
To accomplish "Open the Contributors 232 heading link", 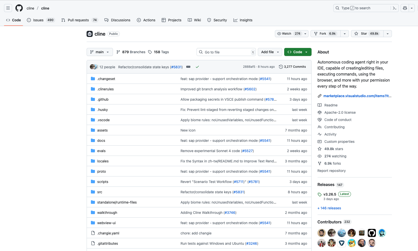I will point(334,222).
